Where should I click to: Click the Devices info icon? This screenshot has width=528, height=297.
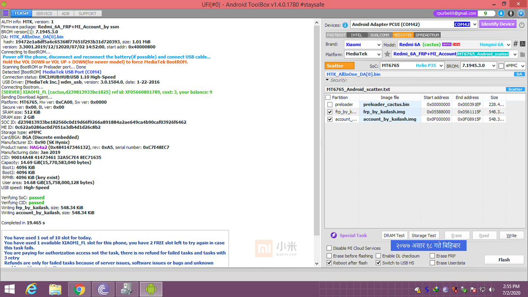coord(345,25)
